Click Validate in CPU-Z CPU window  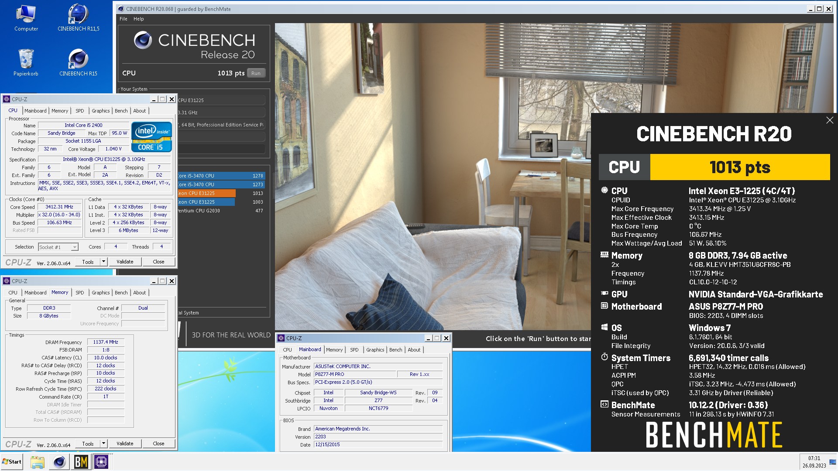125,262
